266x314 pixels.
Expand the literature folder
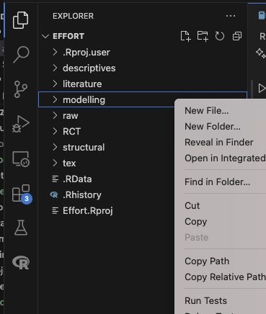coord(55,84)
